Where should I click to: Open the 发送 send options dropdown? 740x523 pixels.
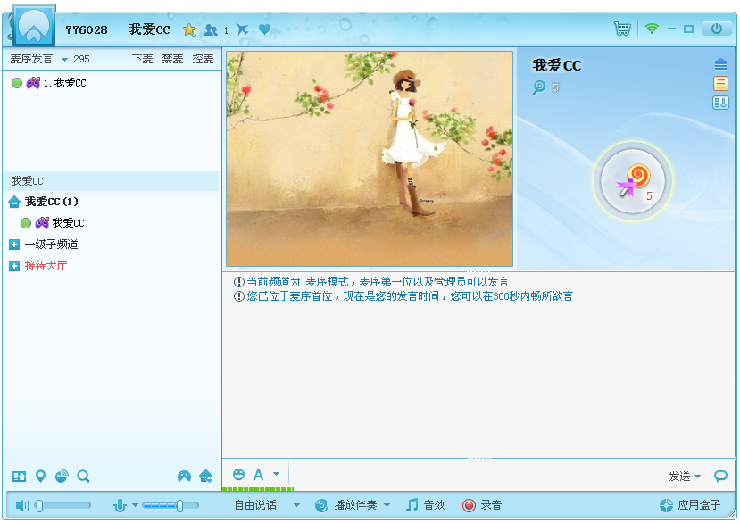tap(697, 477)
